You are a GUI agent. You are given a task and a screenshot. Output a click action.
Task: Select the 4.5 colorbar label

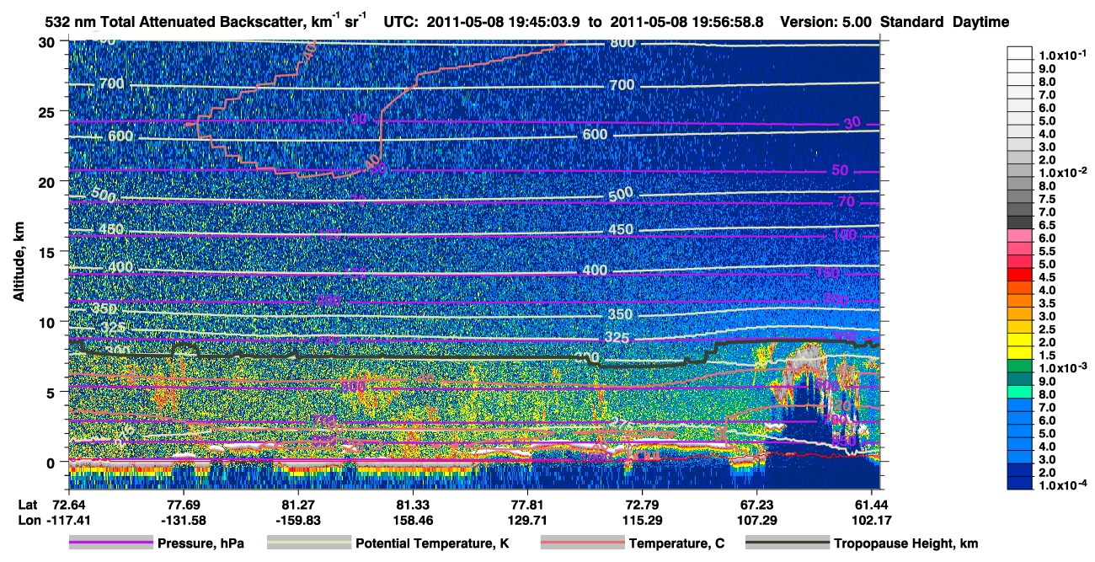click(1047, 278)
